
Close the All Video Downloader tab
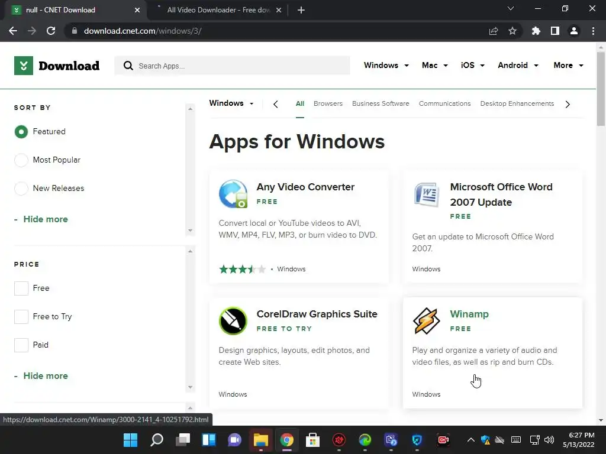pyautogui.click(x=279, y=10)
